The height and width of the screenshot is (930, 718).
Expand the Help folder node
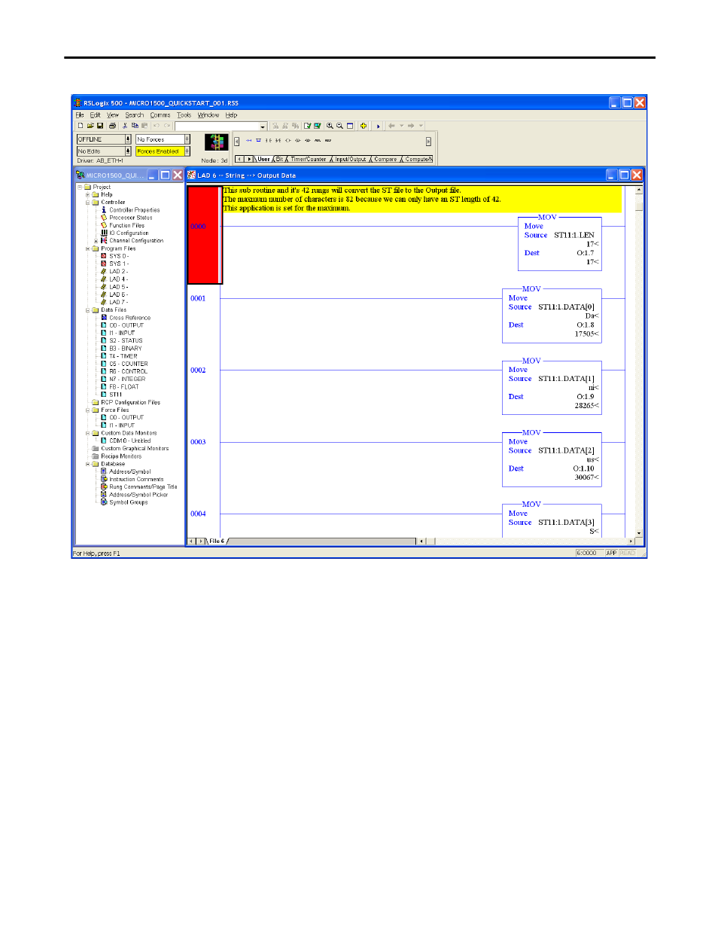87,194
